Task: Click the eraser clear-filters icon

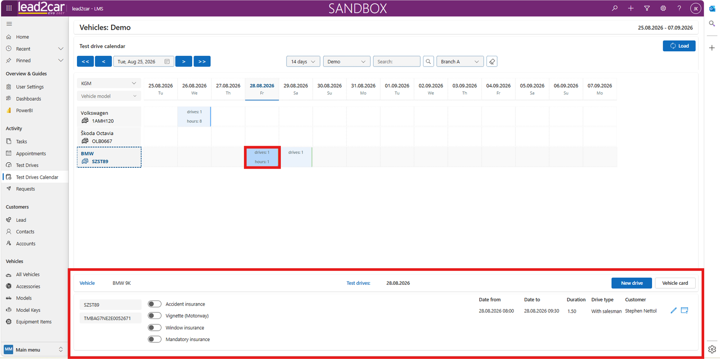Action: pos(492,62)
